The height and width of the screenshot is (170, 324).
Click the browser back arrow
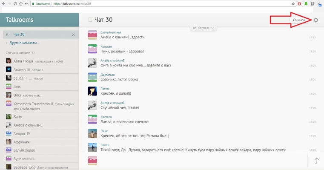pos(3,3)
